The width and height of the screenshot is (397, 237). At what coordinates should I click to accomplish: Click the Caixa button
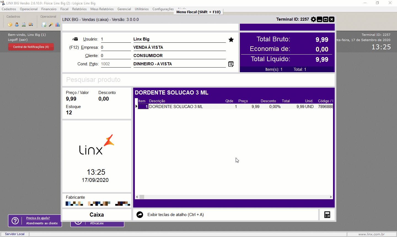pyautogui.click(x=97, y=215)
